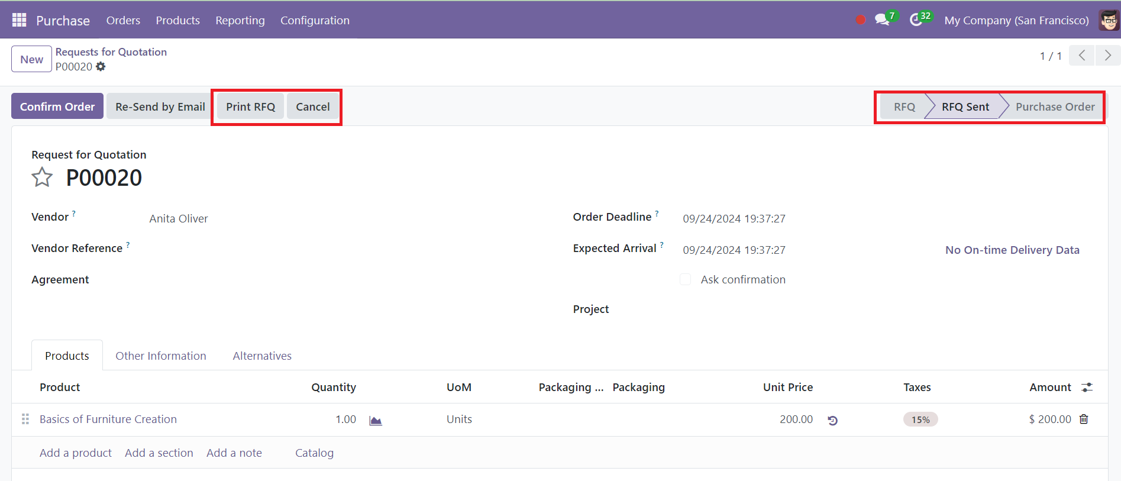Image resolution: width=1121 pixels, height=481 pixels.
Task: Click Add a note link
Action: (234, 453)
